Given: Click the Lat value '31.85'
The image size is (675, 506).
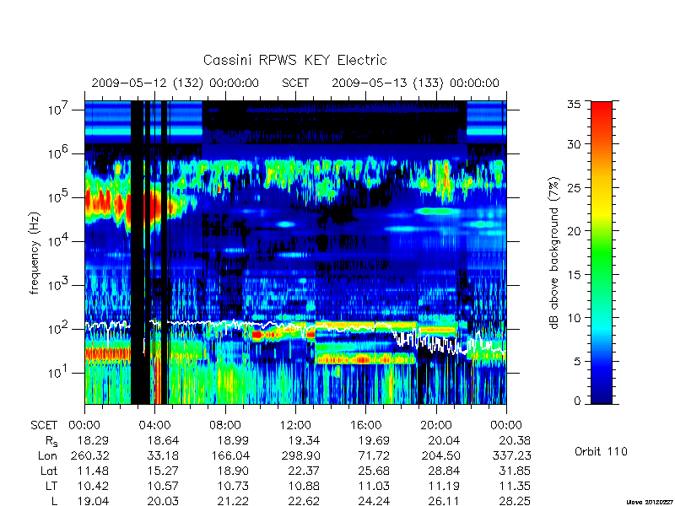Looking at the screenshot, I should [514, 471].
